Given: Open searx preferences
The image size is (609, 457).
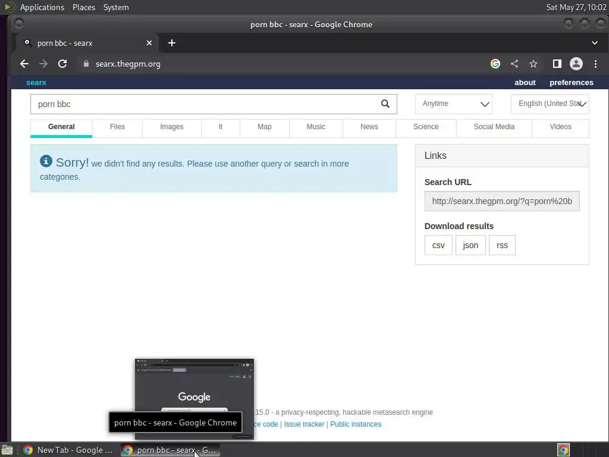Looking at the screenshot, I should (572, 83).
